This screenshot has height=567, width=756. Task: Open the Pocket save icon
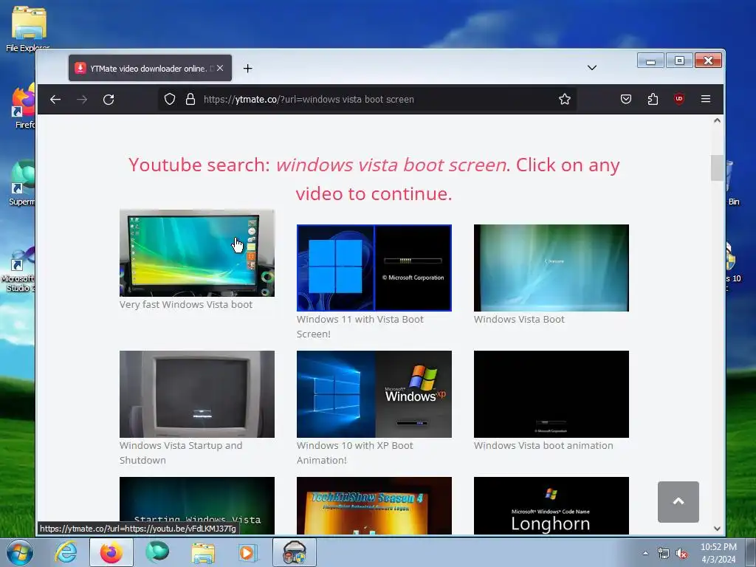pyautogui.click(x=626, y=100)
